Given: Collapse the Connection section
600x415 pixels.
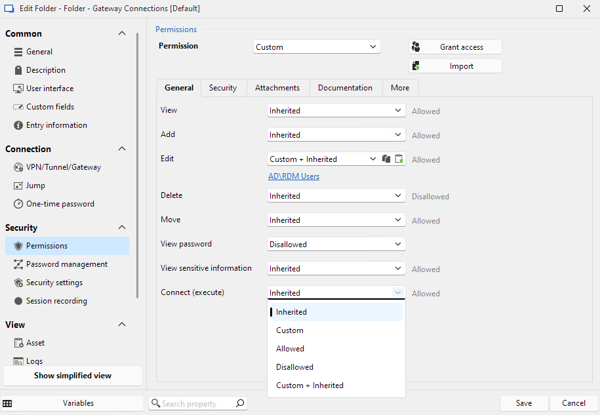Looking at the screenshot, I should (121, 149).
